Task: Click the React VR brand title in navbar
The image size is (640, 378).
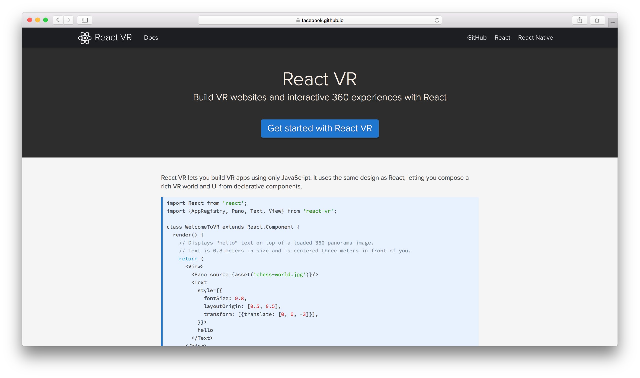Action: point(113,37)
